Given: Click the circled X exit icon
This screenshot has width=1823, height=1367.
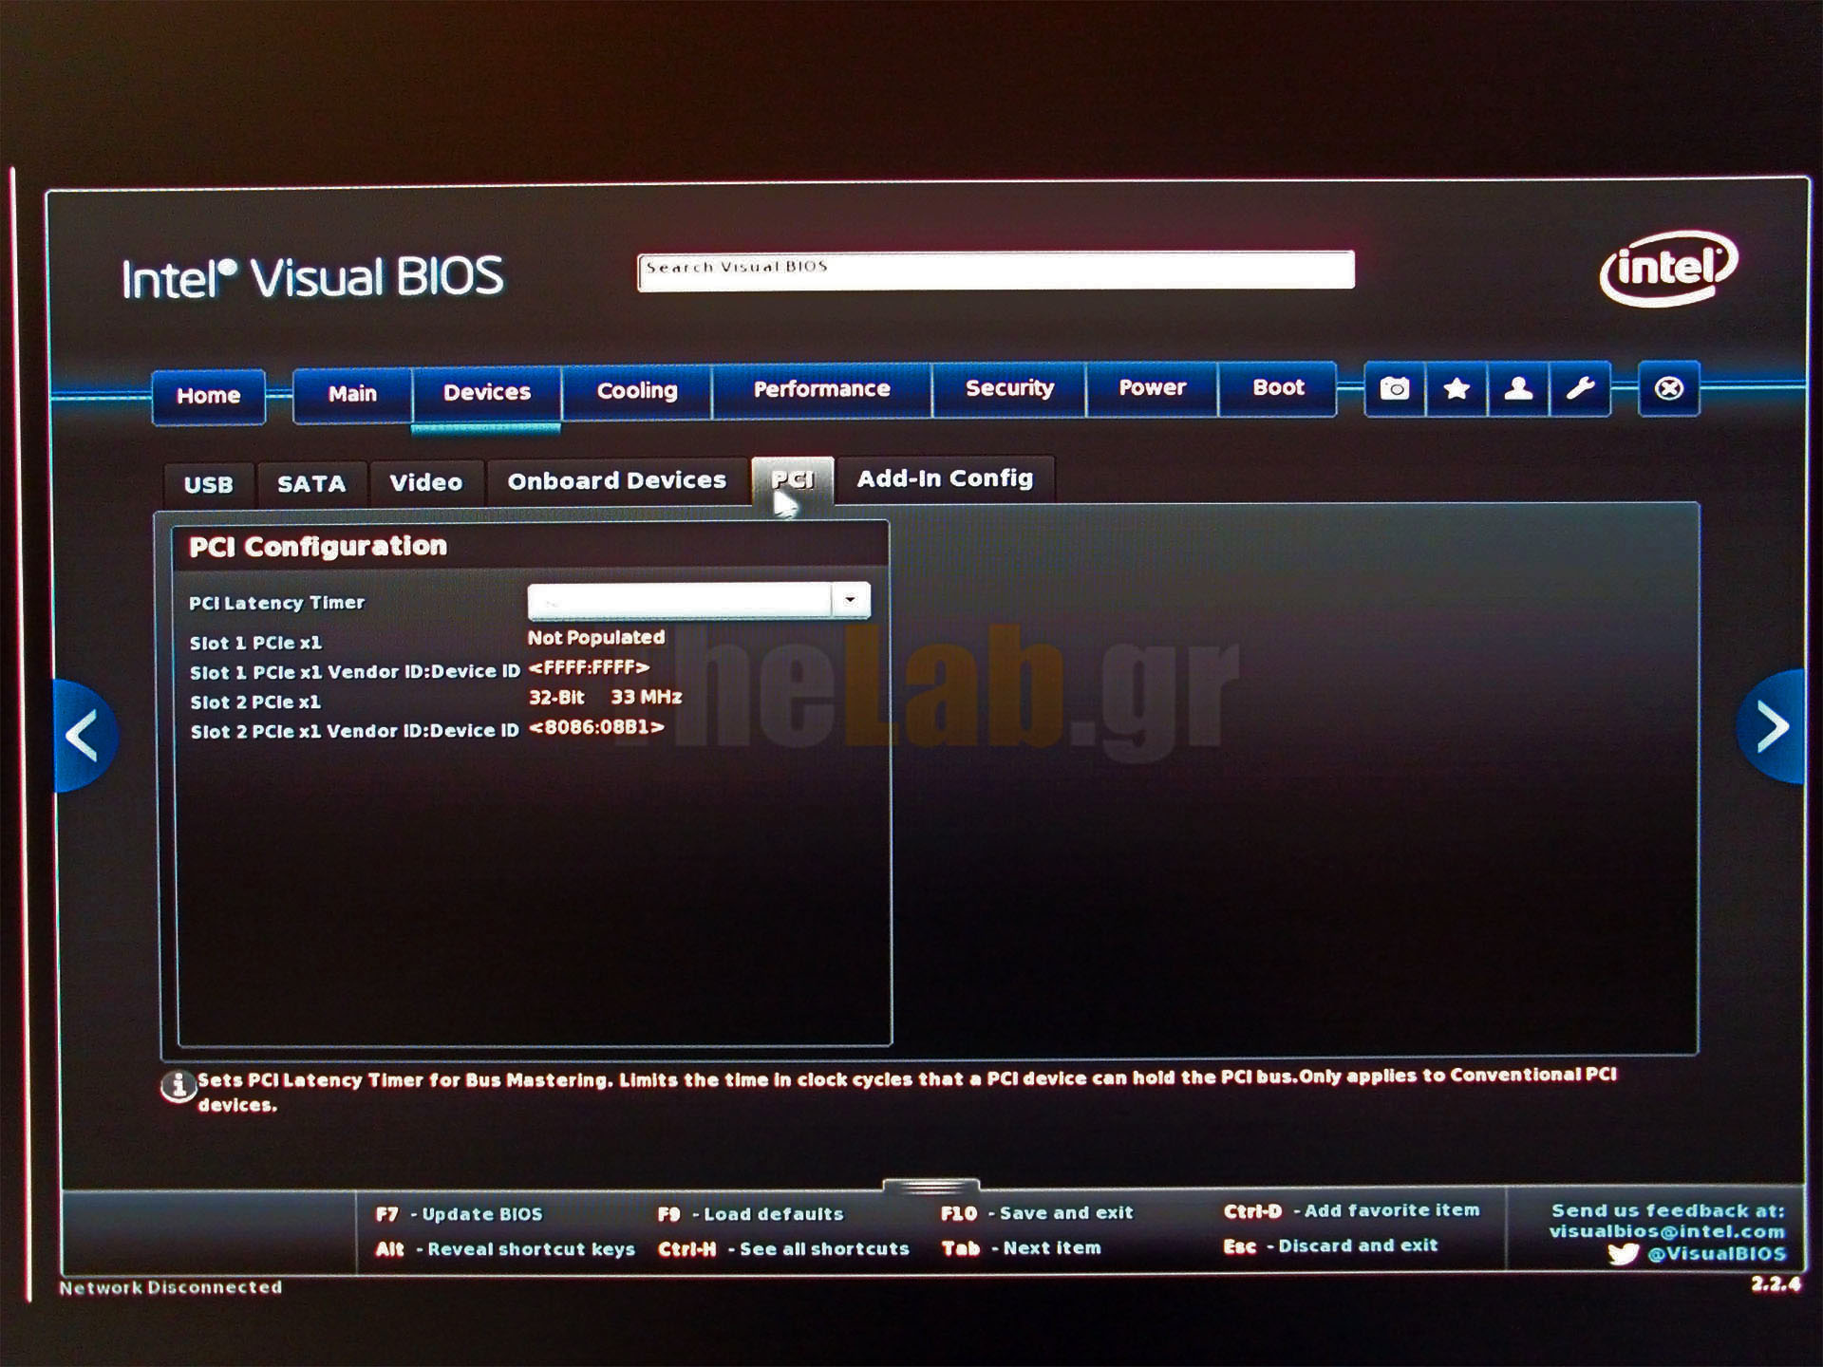Looking at the screenshot, I should coord(1668,388).
